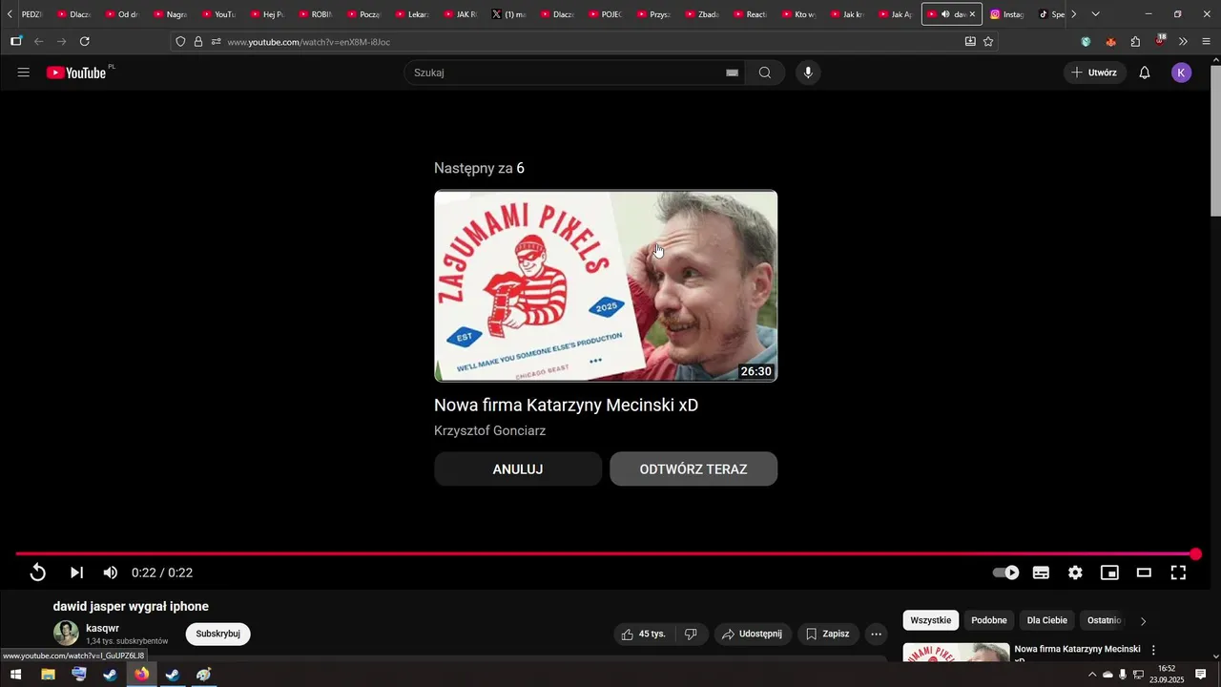Open options menu for sidebar recommended video
1221x687 pixels.
click(1153, 650)
